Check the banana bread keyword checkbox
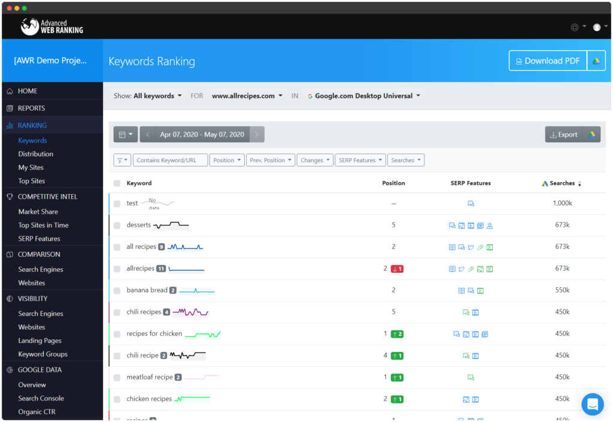The width and height of the screenshot is (613, 422). [x=117, y=291]
